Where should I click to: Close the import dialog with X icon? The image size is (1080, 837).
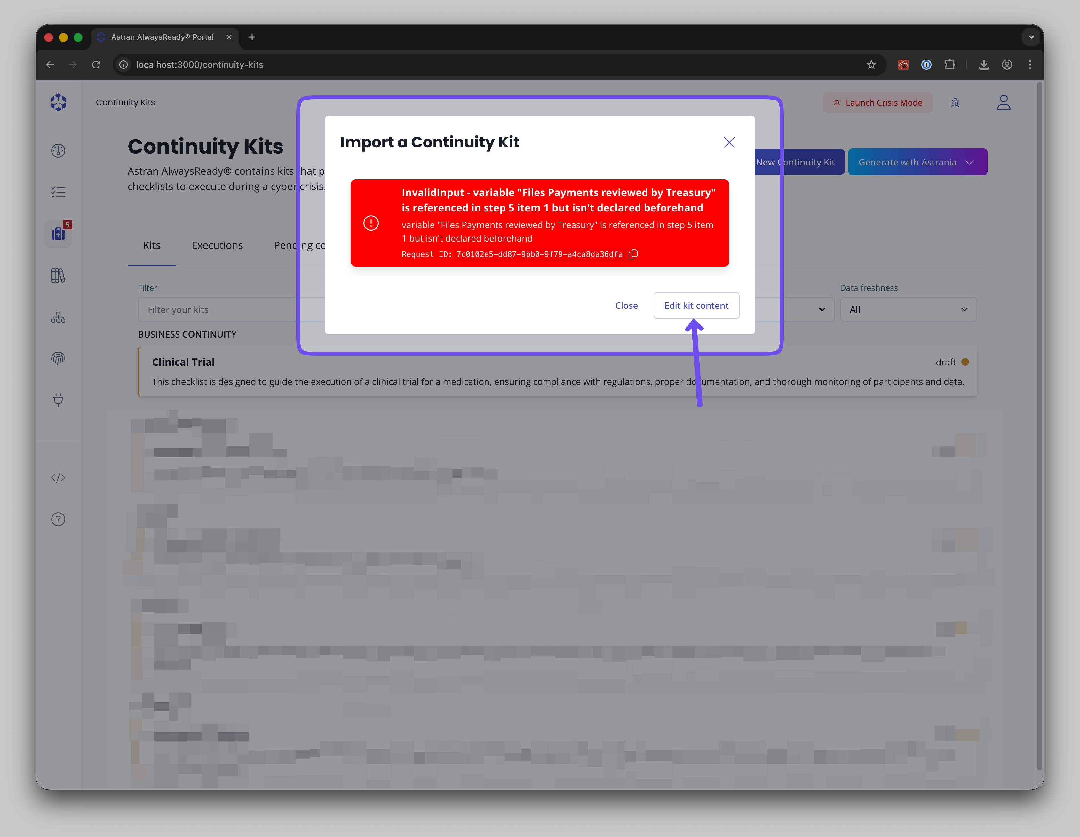click(x=729, y=142)
